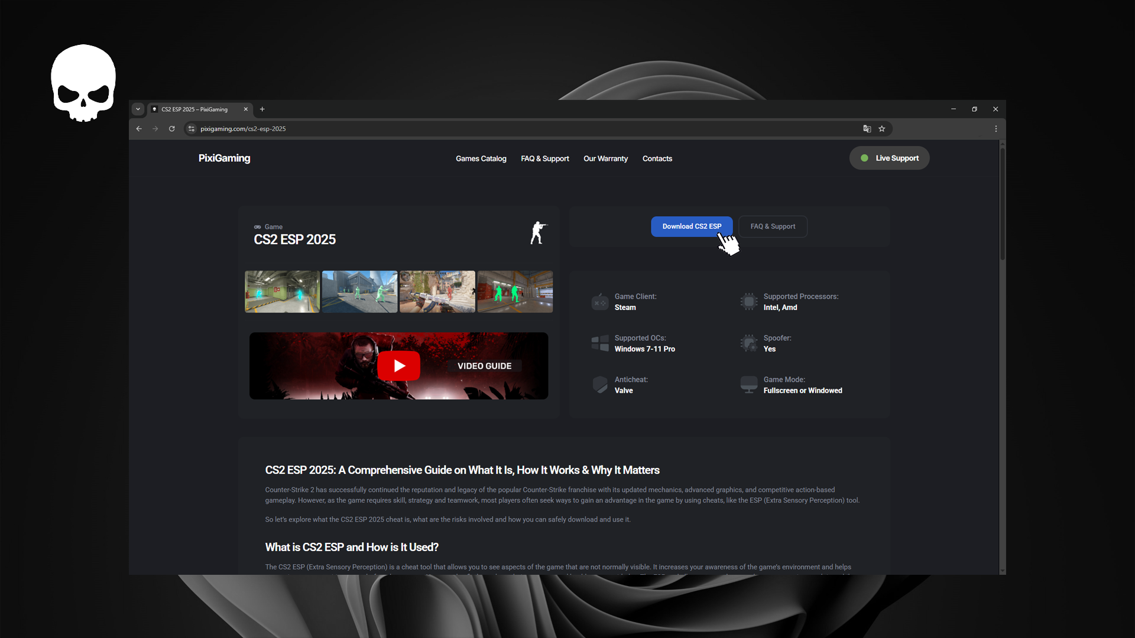The width and height of the screenshot is (1135, 638).
Task: Restore down the browser window
Action: pos(975,109)
